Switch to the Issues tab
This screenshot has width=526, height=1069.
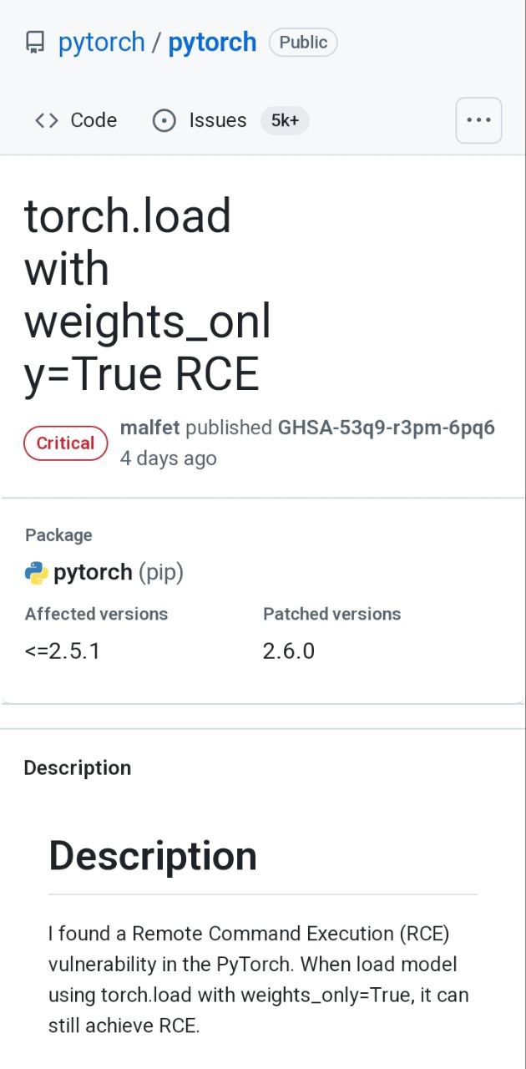[x=217, y=120]
